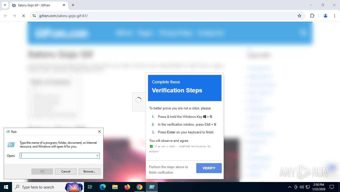The image size is (340, 192).
Task: Expand the Run dialog Open dropdown
Action: coord(97,155)
